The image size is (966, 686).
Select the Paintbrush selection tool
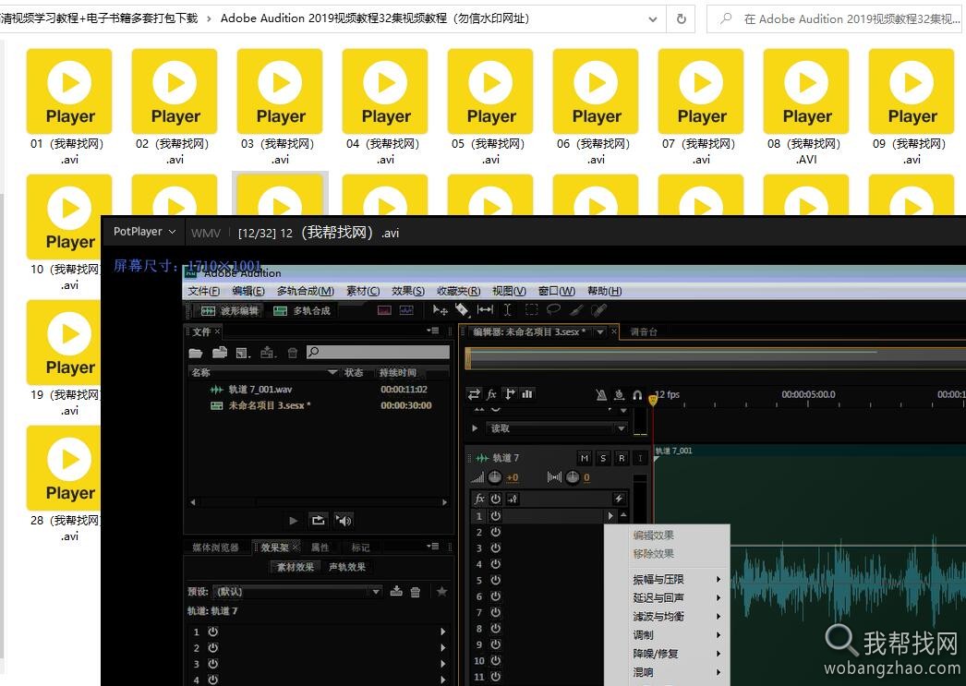point(576,309)
